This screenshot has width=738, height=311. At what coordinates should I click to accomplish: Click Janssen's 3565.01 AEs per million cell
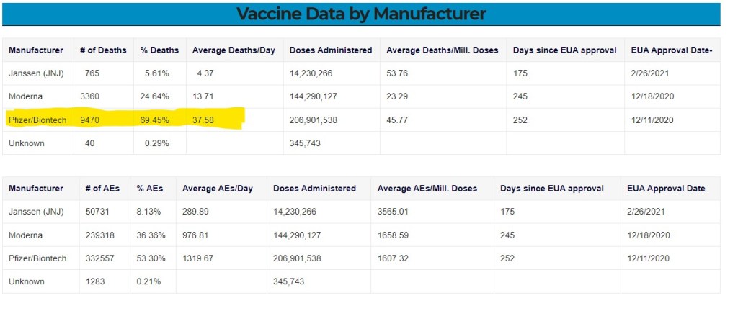[x=393, y=212]
